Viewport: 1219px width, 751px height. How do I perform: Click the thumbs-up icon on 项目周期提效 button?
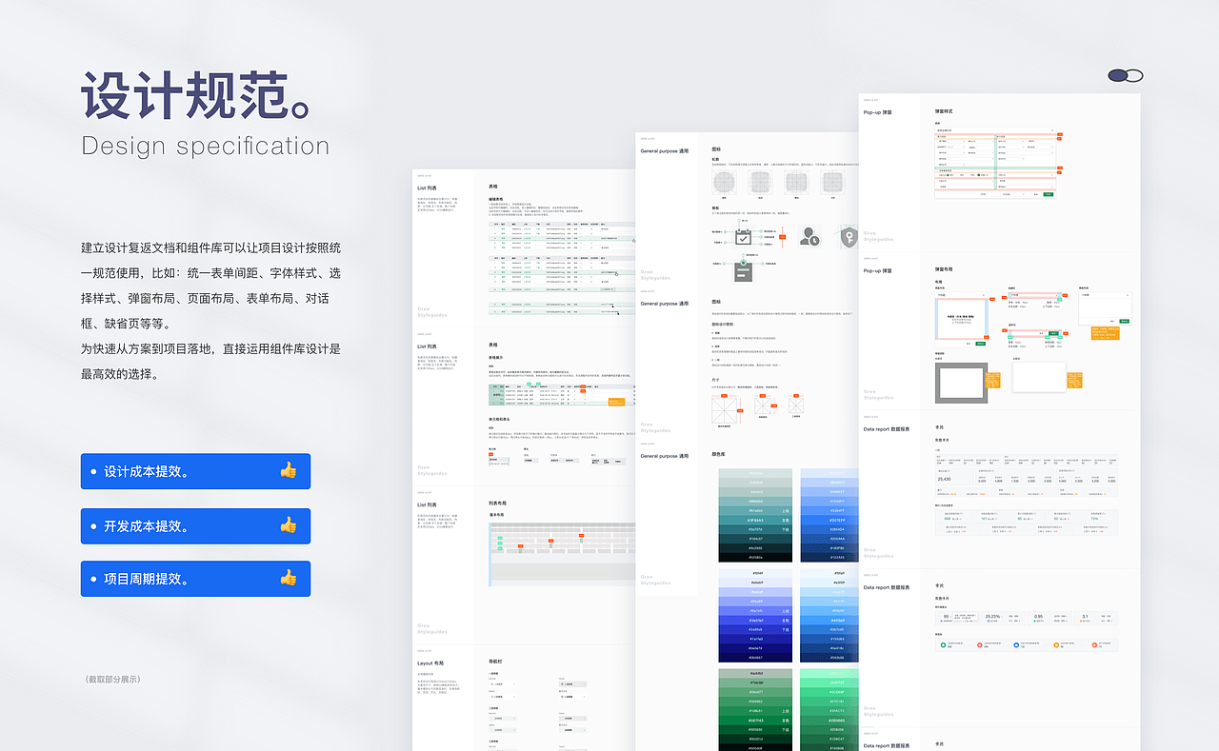[x=289, y=579]
